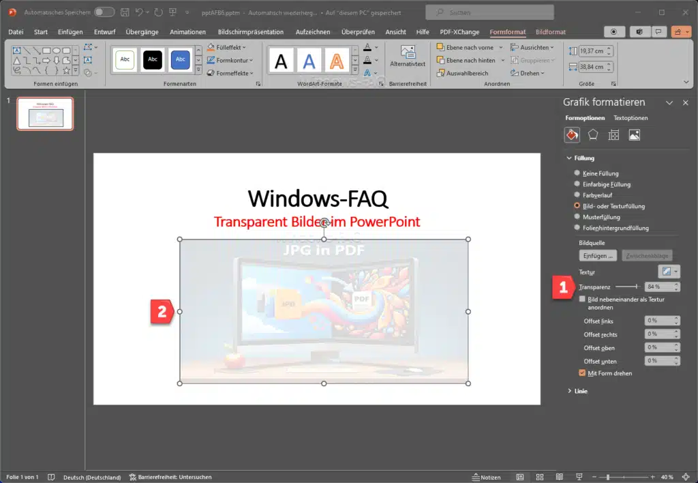This screenshot has height=483, width=698.
Task: Adjust the Transparenz slider
Action: tap(628, 287)
